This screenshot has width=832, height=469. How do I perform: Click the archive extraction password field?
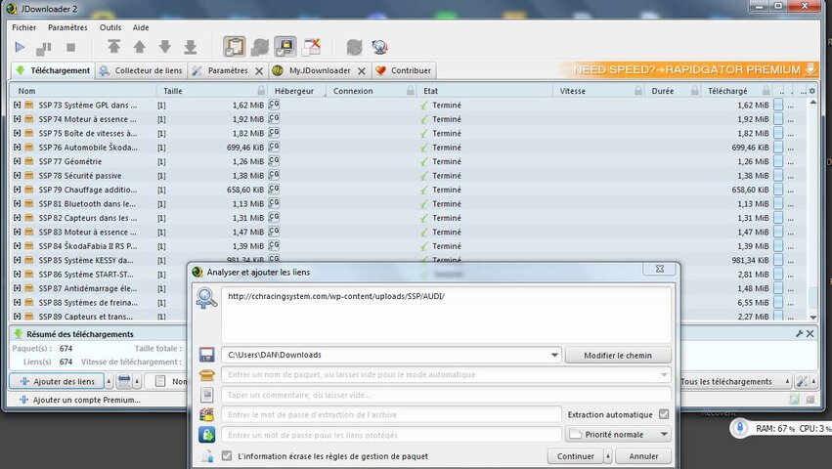392,414
